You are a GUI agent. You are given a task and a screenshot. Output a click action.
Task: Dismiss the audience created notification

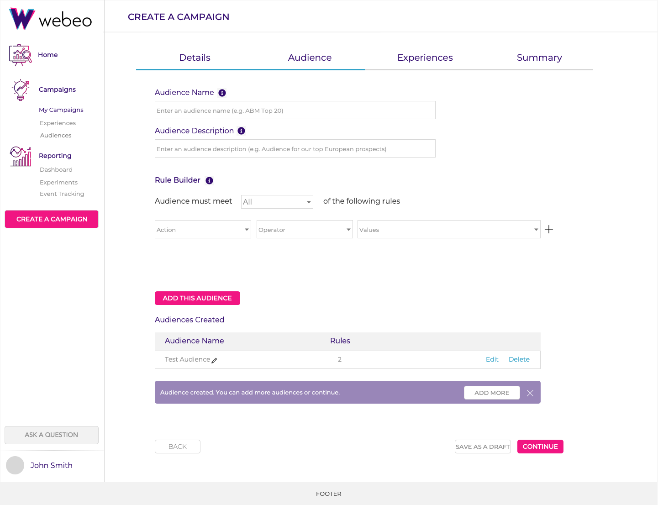point(530,393)
